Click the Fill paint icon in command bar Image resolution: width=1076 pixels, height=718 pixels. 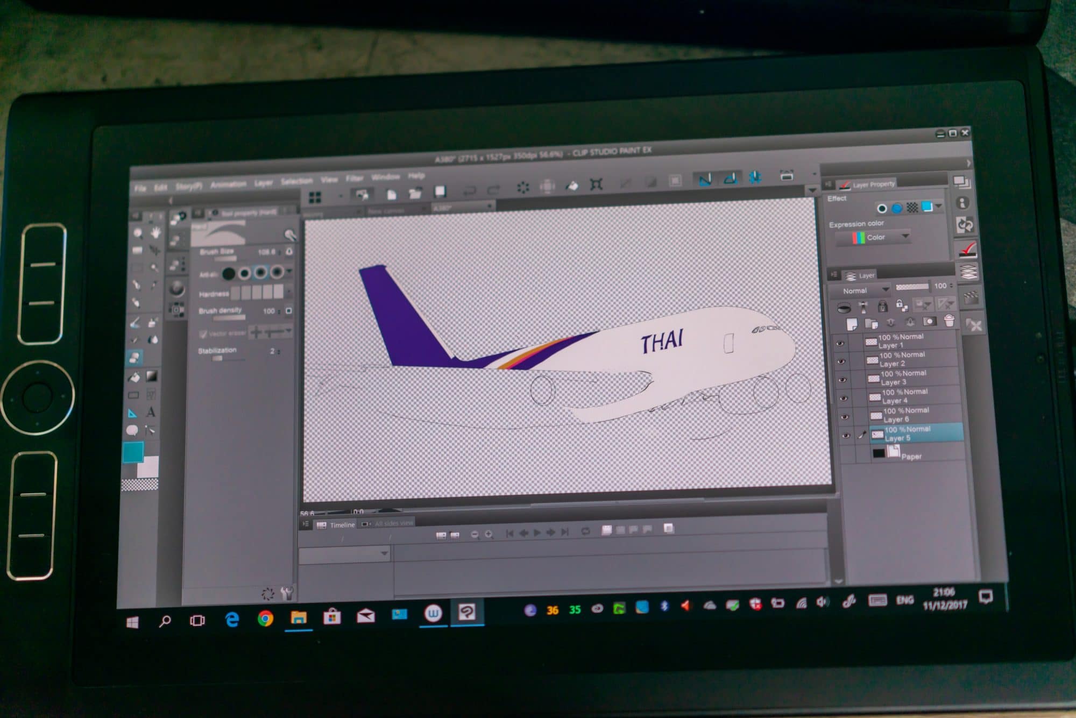click(571, 186)
